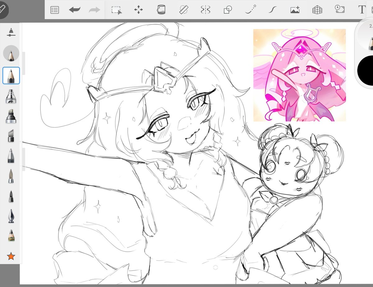This screenshot has width=373, height=287.
Task: Pick the chisel tip marker
Action: pyautogui.click(x=11, y=136)
